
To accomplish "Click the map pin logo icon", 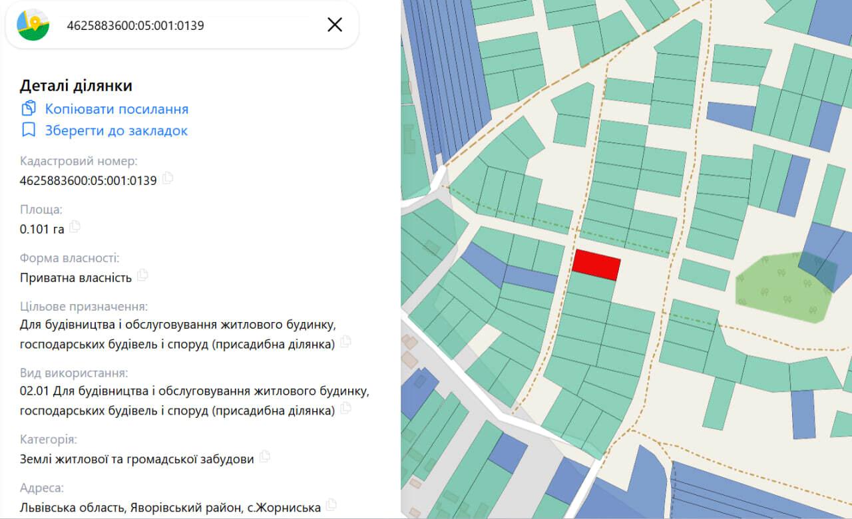I will coord(33,25).
